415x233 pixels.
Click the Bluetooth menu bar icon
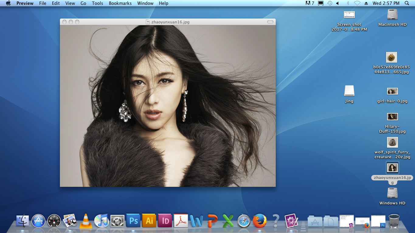pos(348,3)
